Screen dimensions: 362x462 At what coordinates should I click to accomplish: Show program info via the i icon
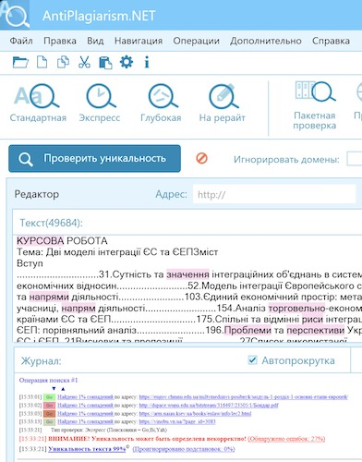(x=147, y=62)
